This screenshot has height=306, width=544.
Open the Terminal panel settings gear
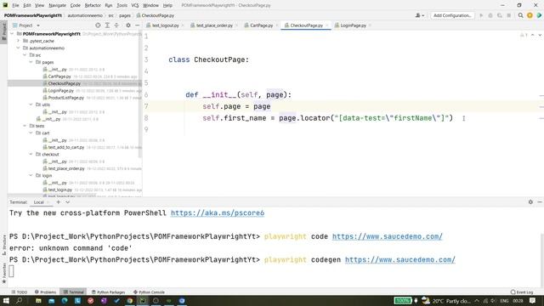pos(530,202)
